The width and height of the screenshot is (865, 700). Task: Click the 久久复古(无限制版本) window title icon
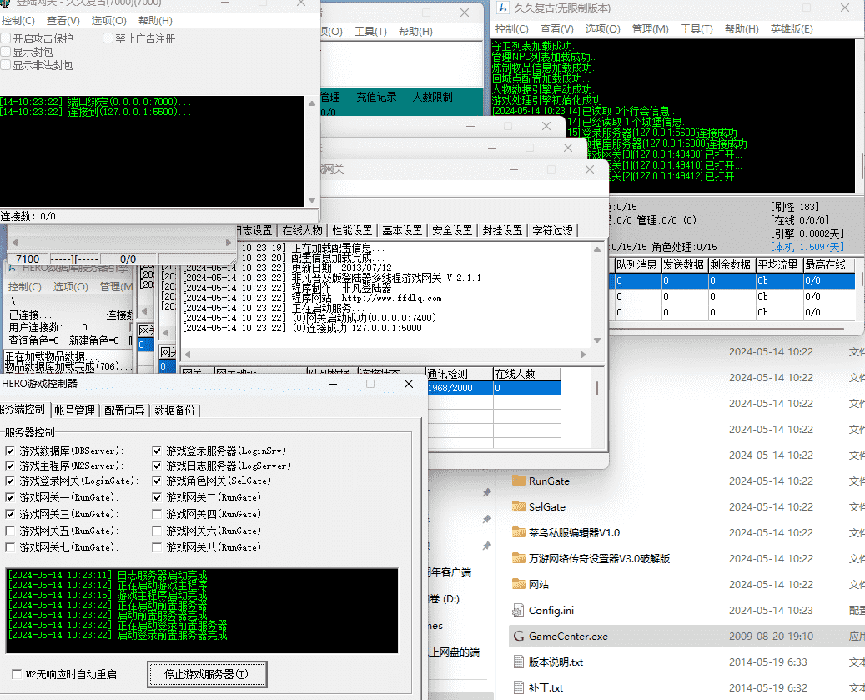[x=502, y=8]
